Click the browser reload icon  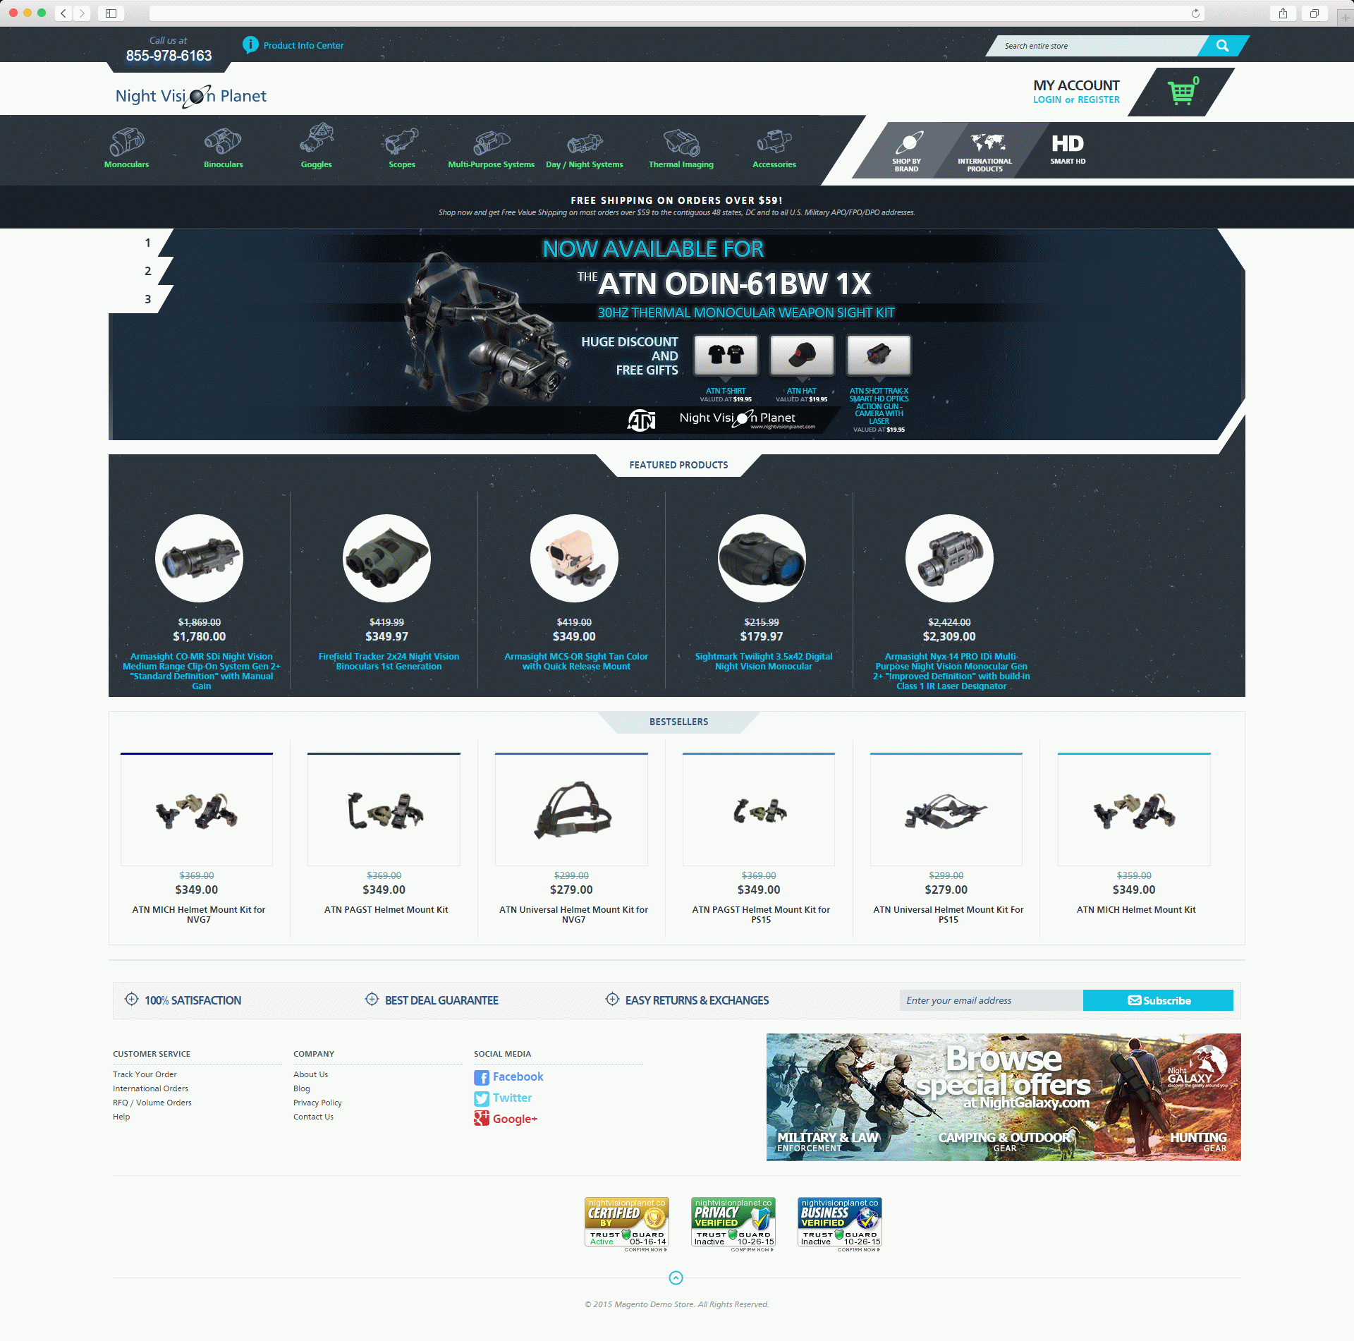[x=1195, y=13]
